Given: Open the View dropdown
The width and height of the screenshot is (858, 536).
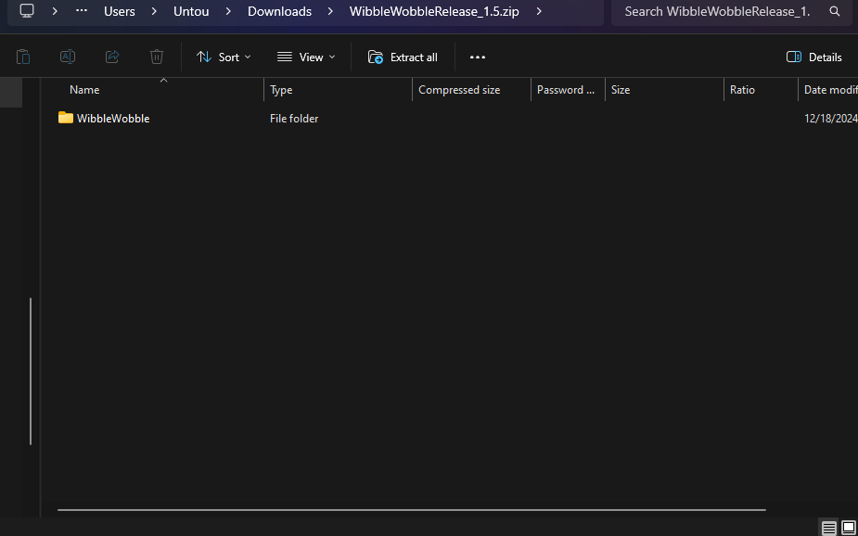Looking at the screenshot, I should click(x=306, y=57).
